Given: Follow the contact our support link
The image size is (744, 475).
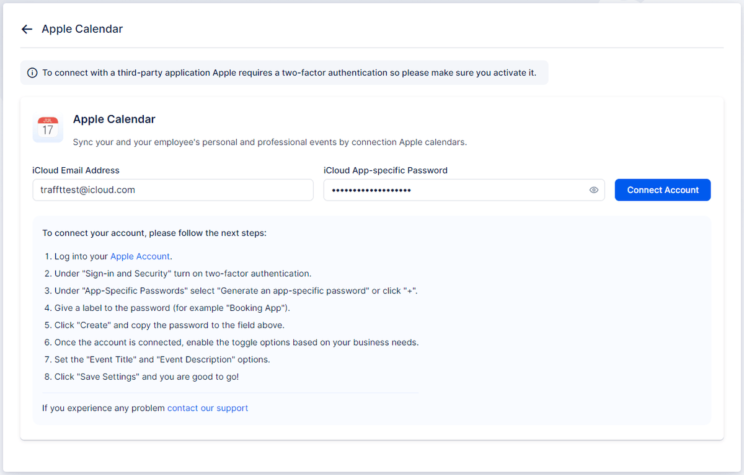Looking at the screenshot, I should coord(208,408).
